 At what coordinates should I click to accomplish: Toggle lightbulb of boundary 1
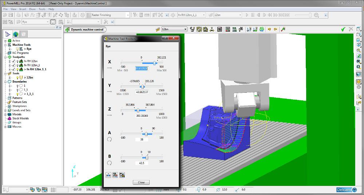click(x=17, y=85)
